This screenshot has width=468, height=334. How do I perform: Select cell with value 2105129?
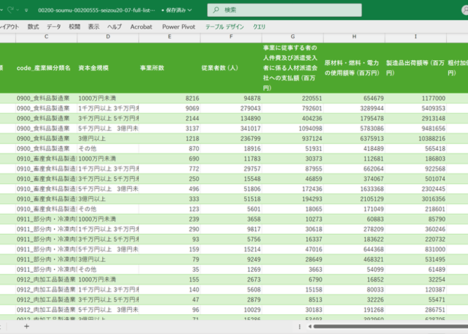click(354, 199)
